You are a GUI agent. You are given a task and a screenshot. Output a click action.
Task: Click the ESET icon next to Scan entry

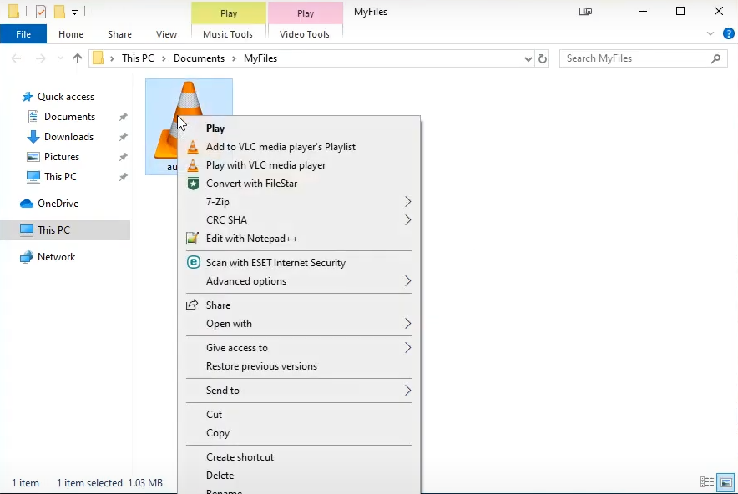[x=193, y=263]
